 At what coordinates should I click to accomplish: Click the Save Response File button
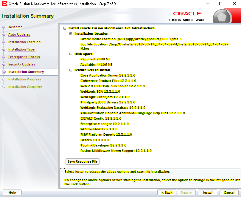click(x=83, y=161)
